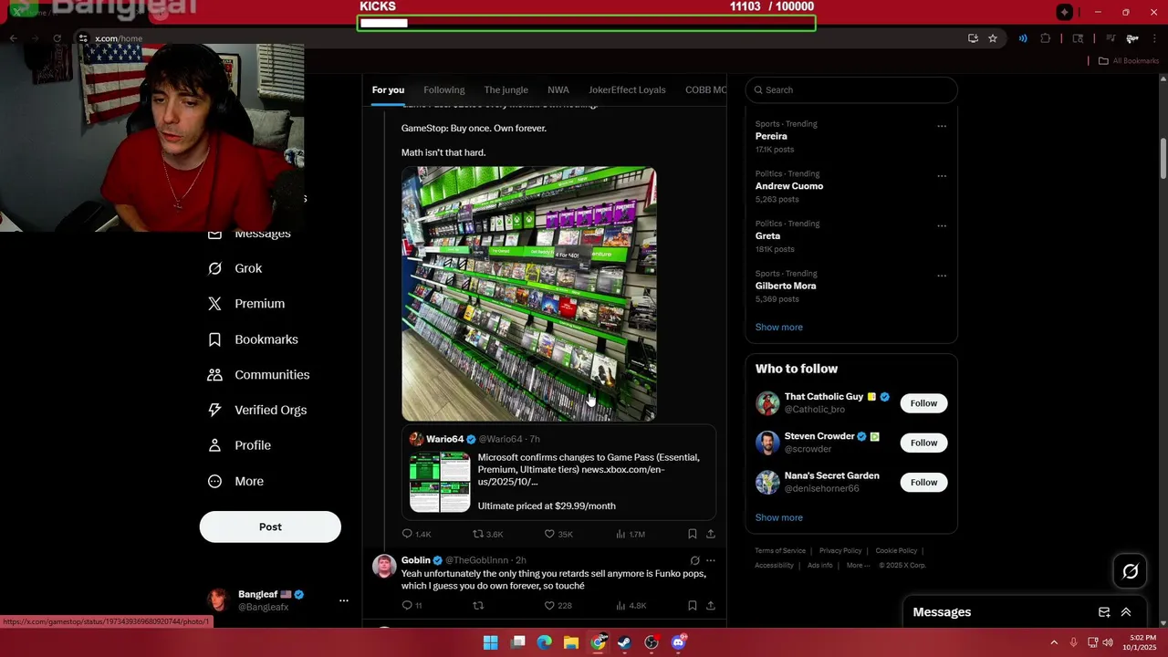This screenshot has height=657, width=1168.
Task: Switch to the Following tab
Action: 444,89
